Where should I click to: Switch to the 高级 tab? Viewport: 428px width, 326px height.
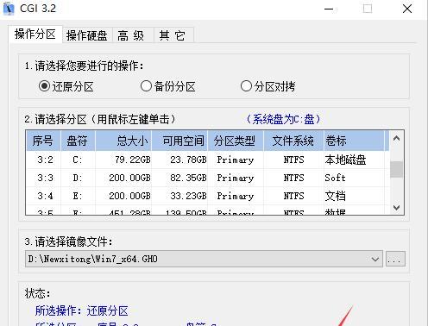[x=131, y=35]
